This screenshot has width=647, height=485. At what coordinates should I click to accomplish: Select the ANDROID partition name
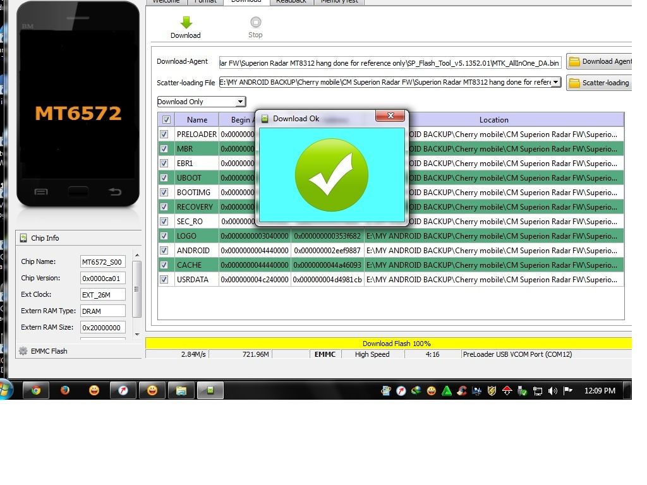click(193, 250)
